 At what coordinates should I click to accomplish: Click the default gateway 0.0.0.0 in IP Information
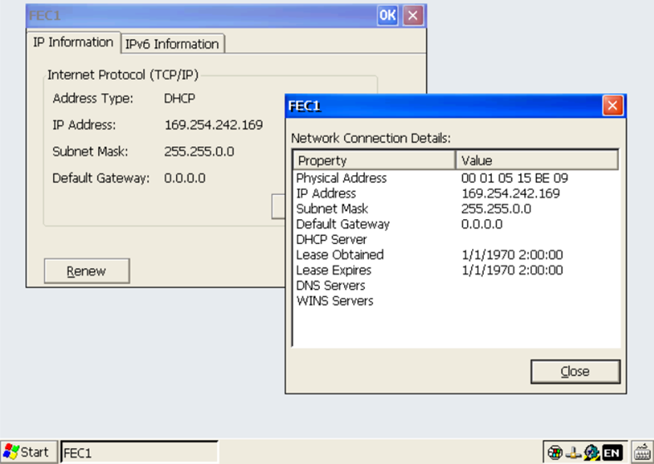pyautogui.click(x=184, y=178)
